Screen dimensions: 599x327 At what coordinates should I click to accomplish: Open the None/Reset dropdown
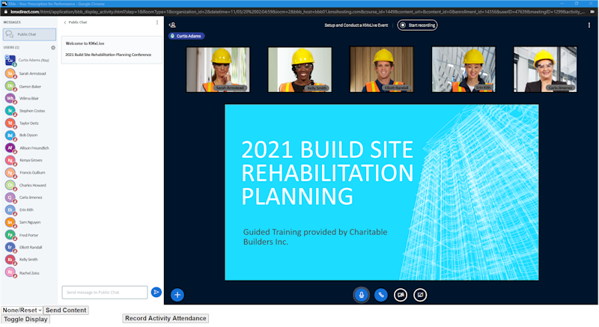click(x=22, y=311)
